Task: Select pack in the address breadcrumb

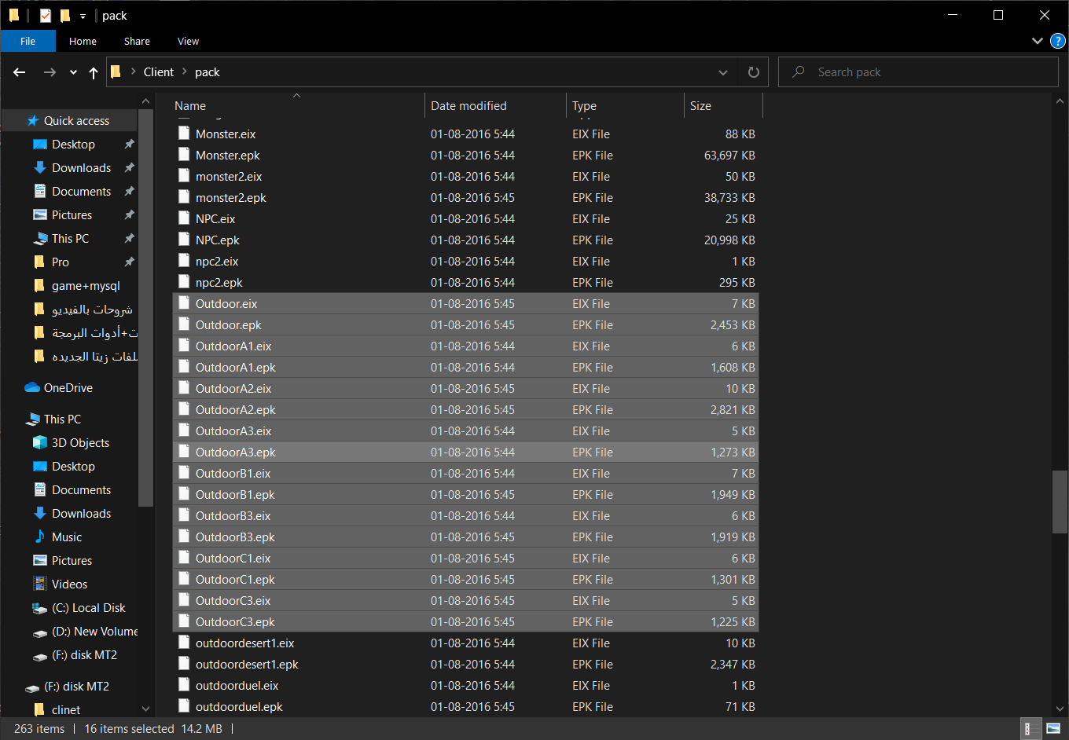Action: point(208,72)
